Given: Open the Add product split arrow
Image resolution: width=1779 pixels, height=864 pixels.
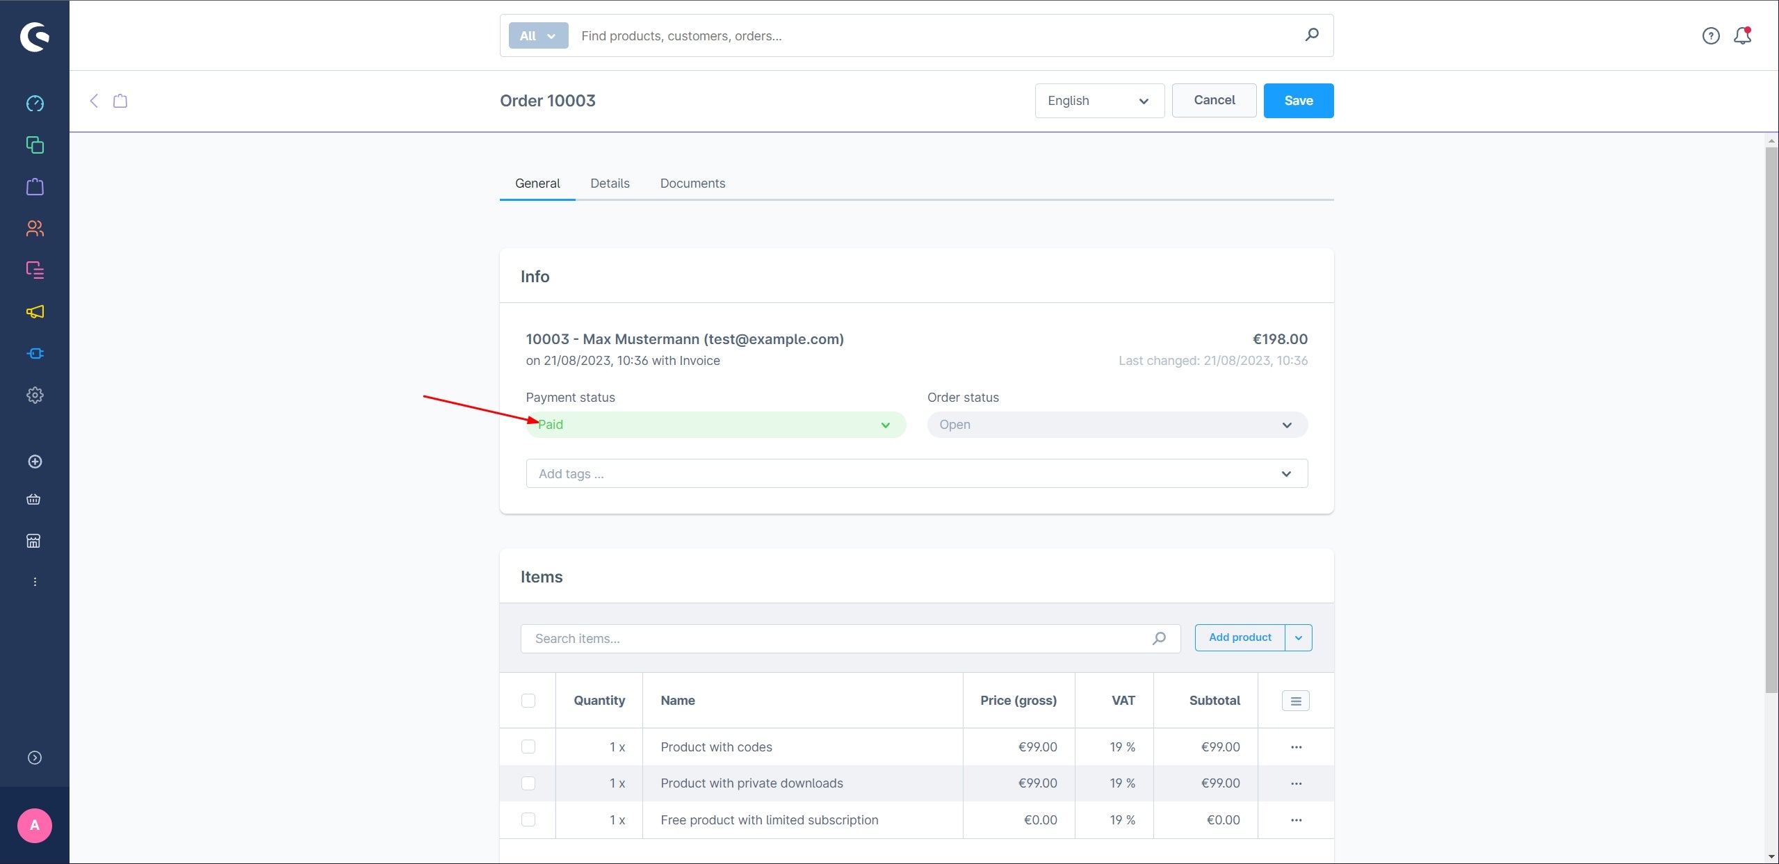Looking at the screenshot, I should tap(1298, 637).
